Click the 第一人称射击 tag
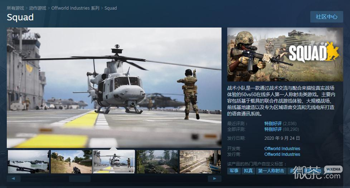The image size is (350, 188). [271, 171]
